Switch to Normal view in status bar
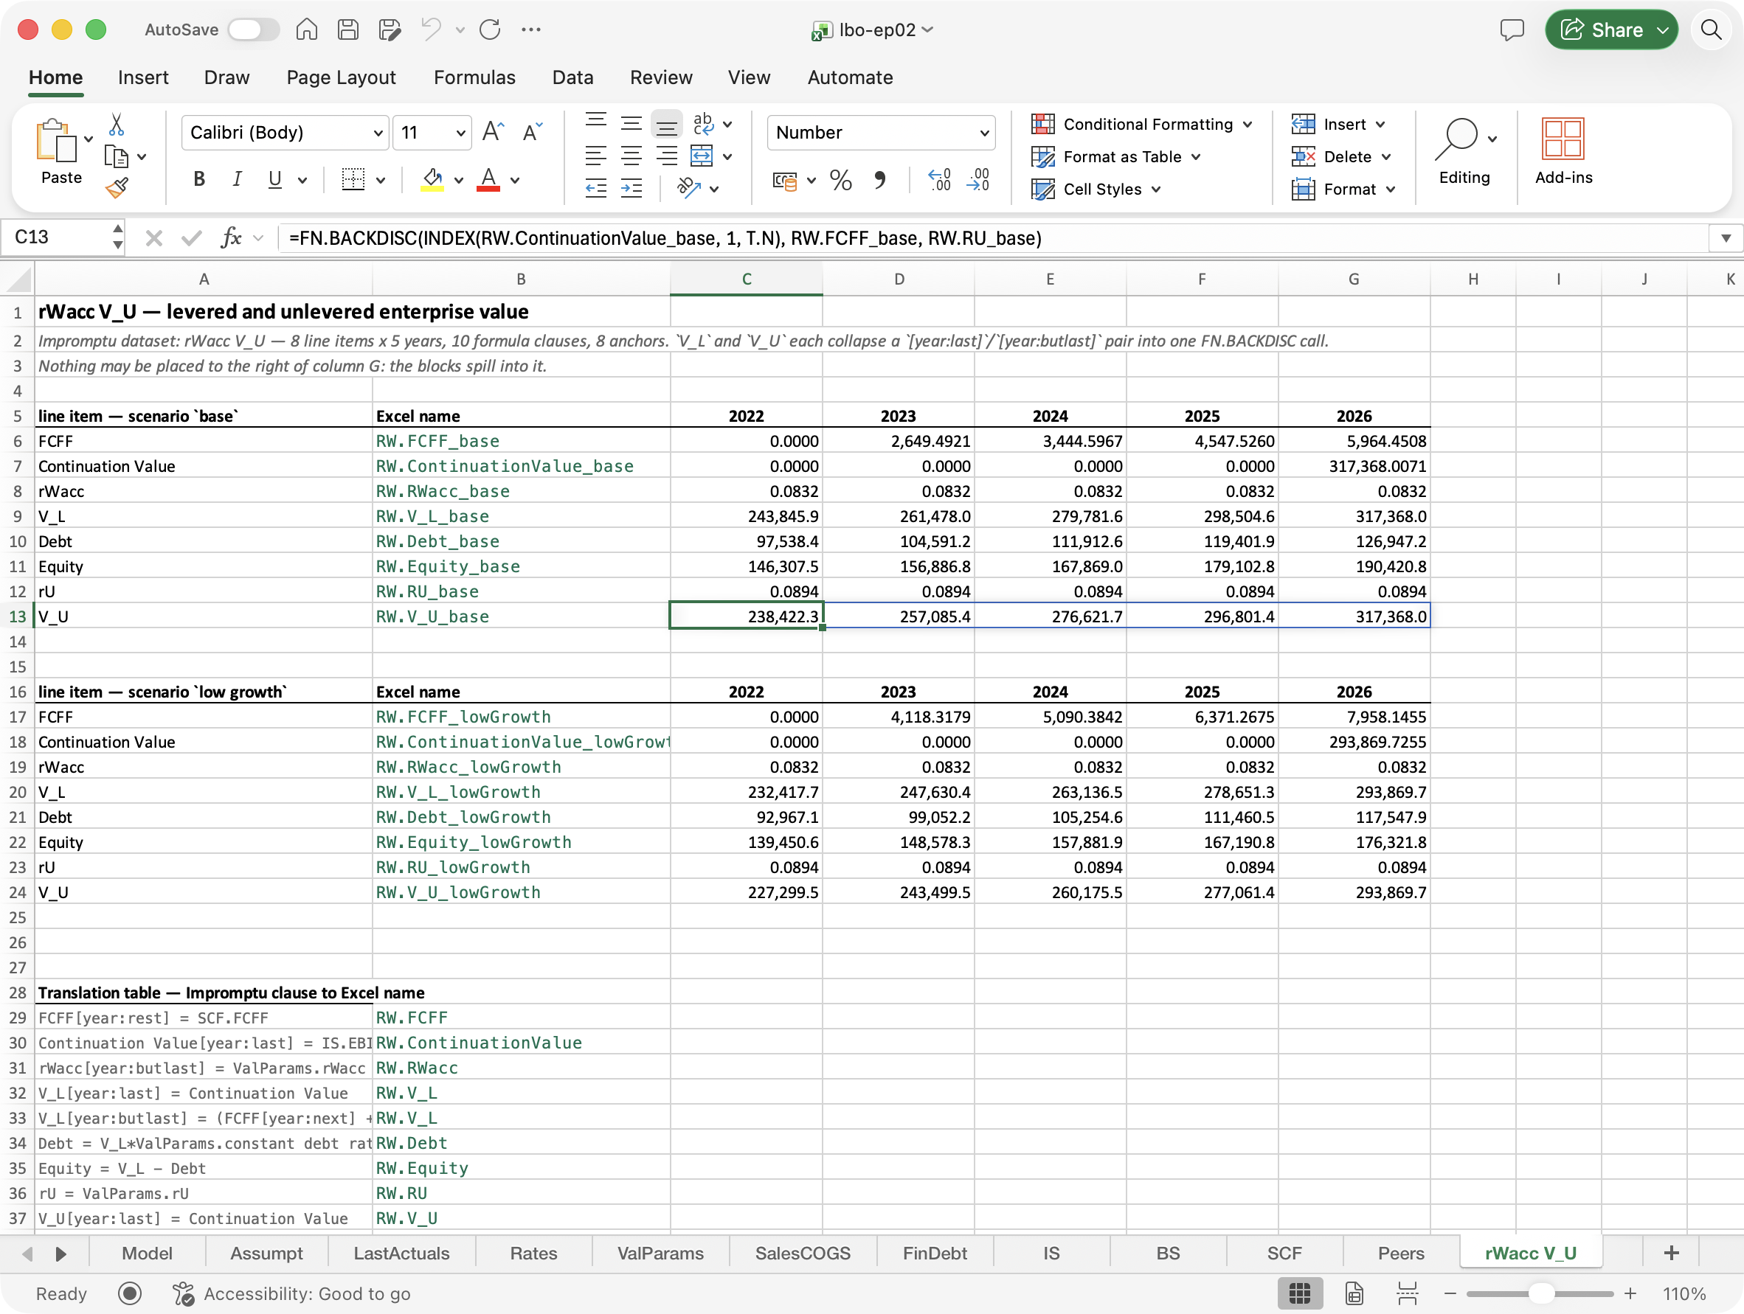Image resolution: width=1744 pixels, height=1314 pixels. click(x=1299, y=1293)
